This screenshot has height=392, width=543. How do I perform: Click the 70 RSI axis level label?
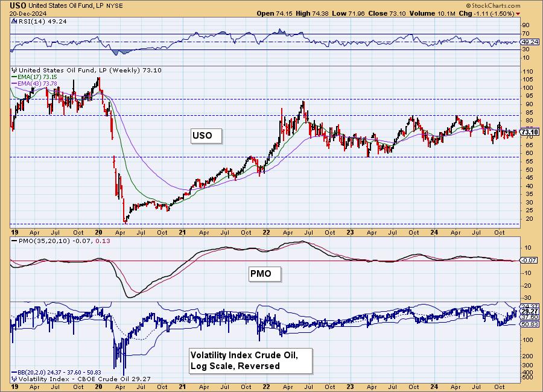coord(526,34)
